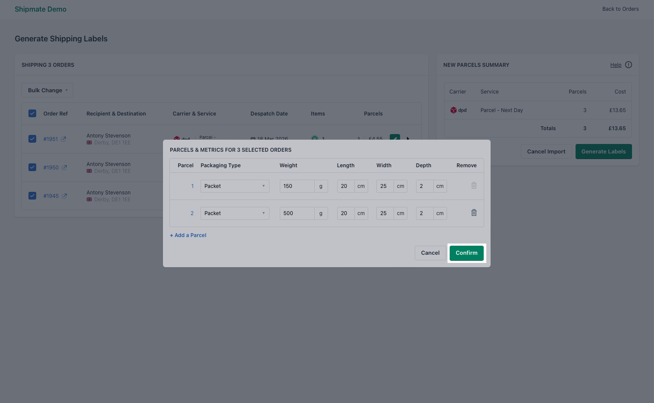Open the Packaging Type dropdown for parcel 1
The height and width of the screenshot is (403, 654).
235,186
